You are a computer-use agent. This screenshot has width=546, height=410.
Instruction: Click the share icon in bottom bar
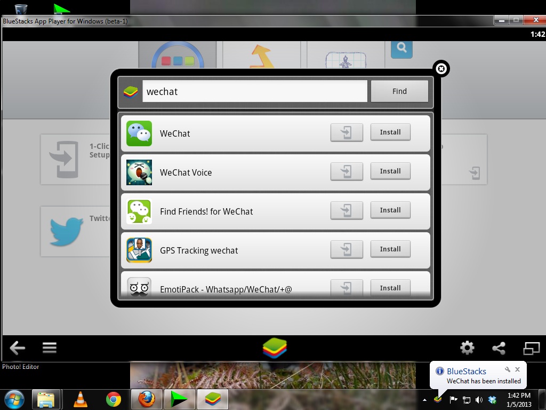499,348
